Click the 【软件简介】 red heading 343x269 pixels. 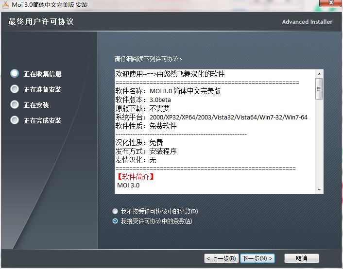pyautogui.click(x=136, y=177)
